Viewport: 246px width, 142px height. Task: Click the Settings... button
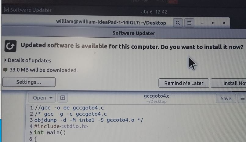[x=29, y=82]
